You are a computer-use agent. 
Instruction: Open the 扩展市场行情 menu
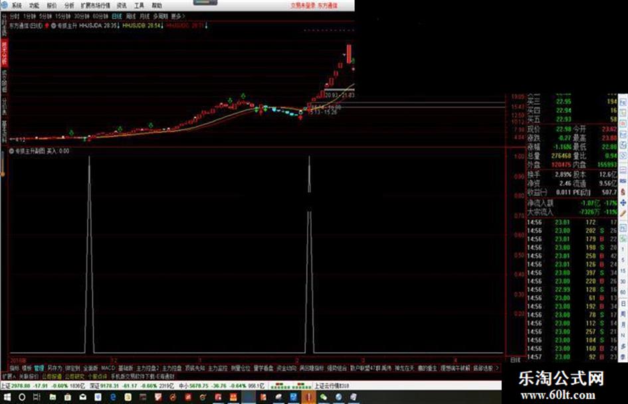pos(95,5)
